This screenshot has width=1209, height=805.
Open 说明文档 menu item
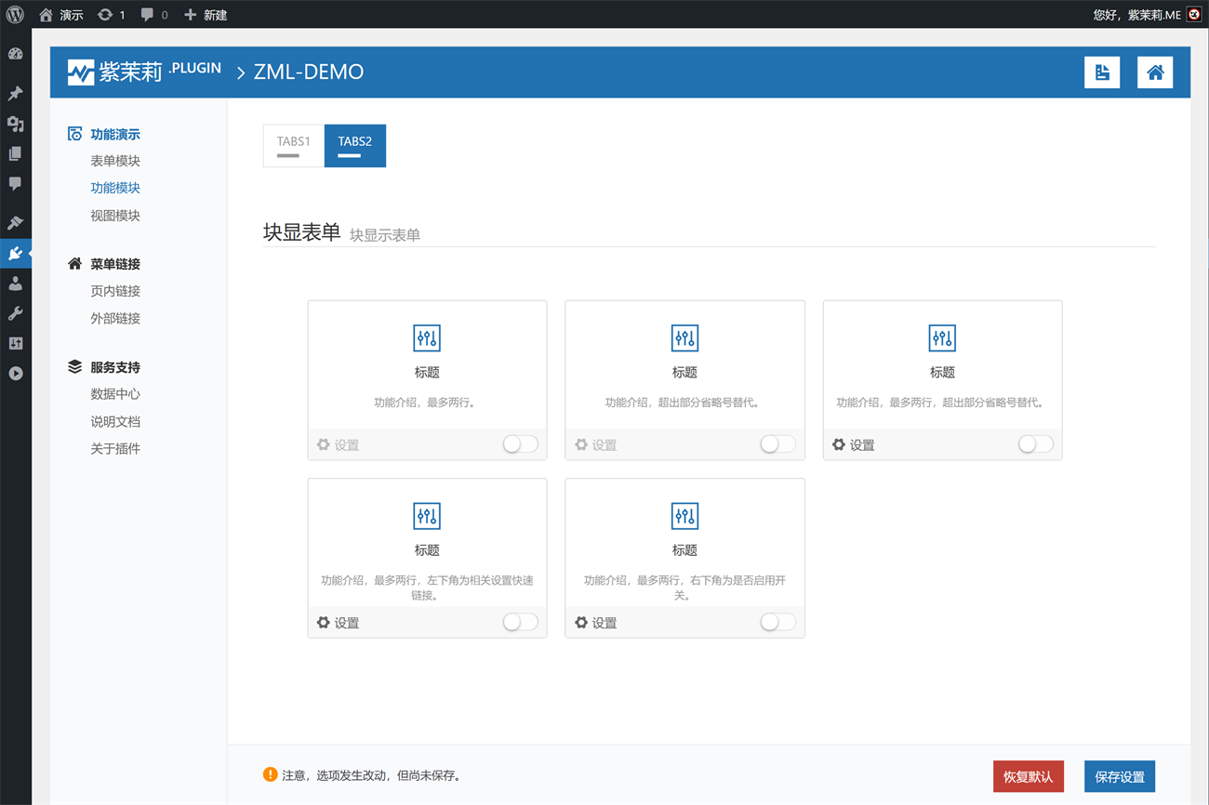click(115, 421)
